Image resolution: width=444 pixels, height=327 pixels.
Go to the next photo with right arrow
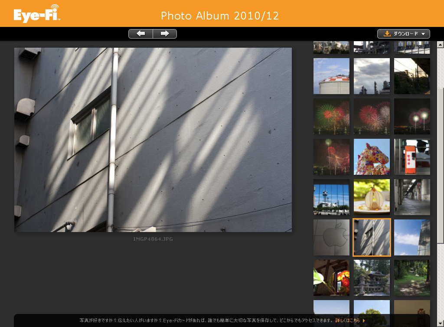pos(165,34)
